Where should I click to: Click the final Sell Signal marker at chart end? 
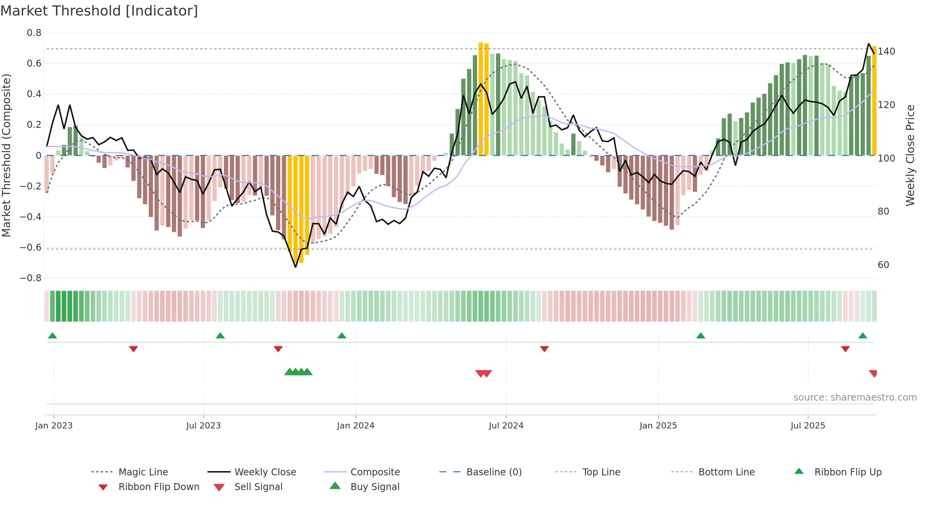point(873,373)
